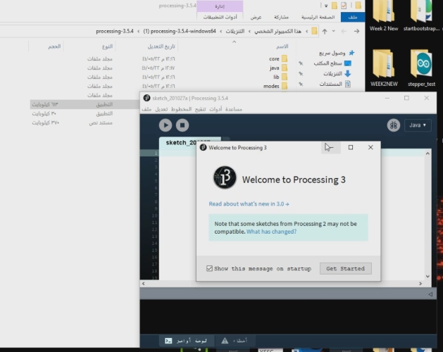This screenshot has width=443, height=352.
Task: Open recent locations dropdown in Explorer
Action: click(x=334, y=32)
